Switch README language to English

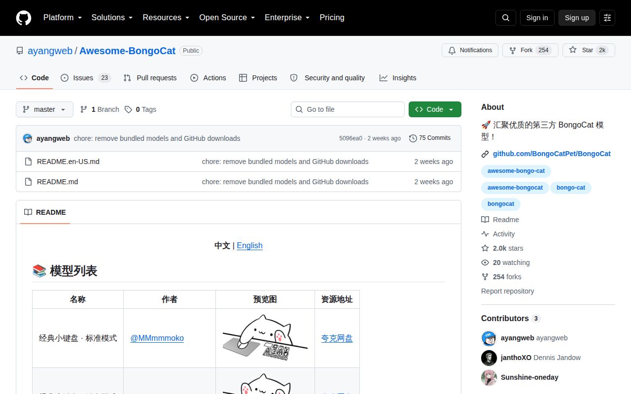pyautogui.click(x=249, y=245)
